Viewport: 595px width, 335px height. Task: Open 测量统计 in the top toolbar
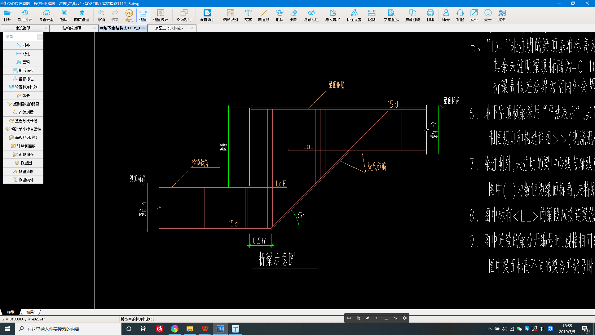tap(161, 16)
